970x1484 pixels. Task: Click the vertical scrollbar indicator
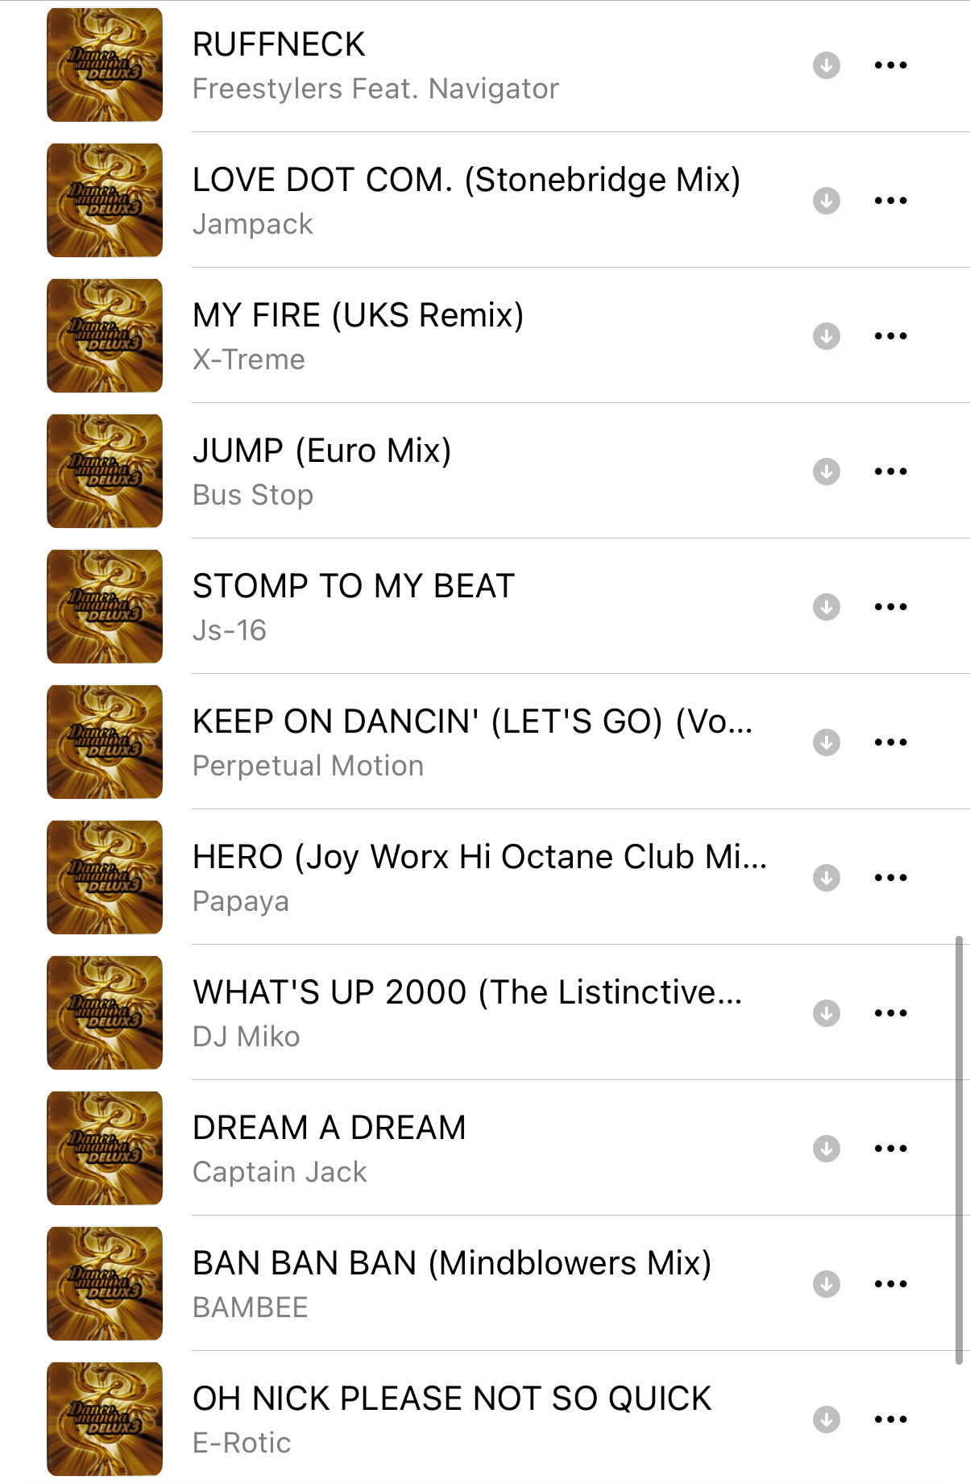tap(959, 1150)
